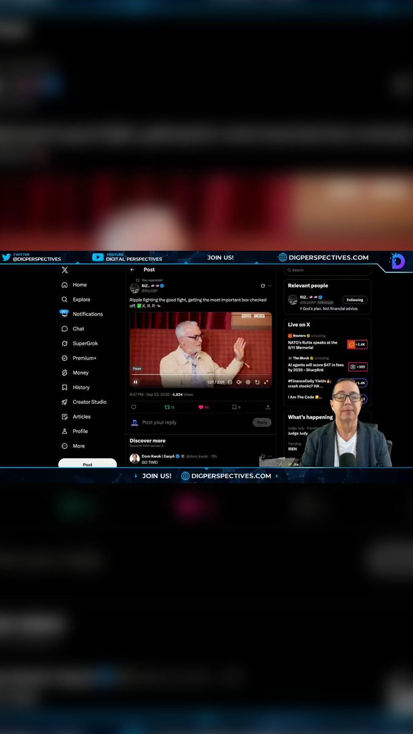
Task: Click the share icon under the post
Action: tap(268, 407)
